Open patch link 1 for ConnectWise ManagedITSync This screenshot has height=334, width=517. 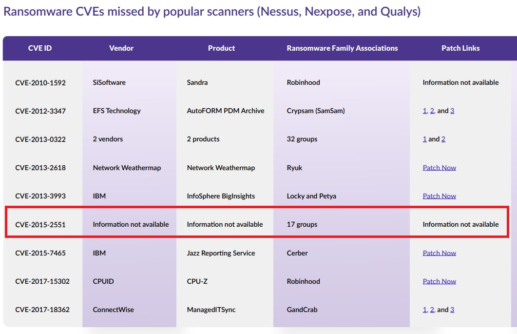424,310
